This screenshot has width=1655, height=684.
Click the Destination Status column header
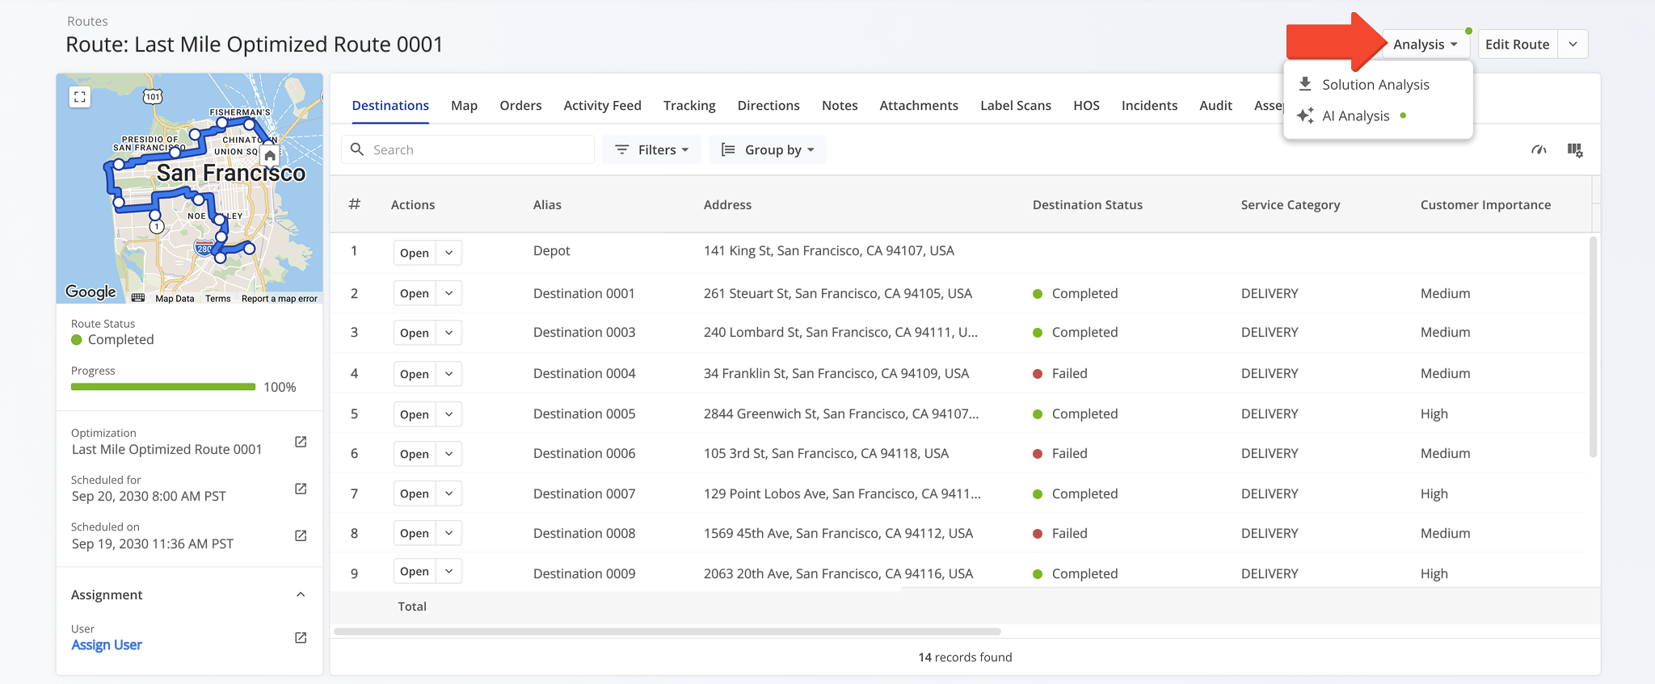[x=1087, y=205]
